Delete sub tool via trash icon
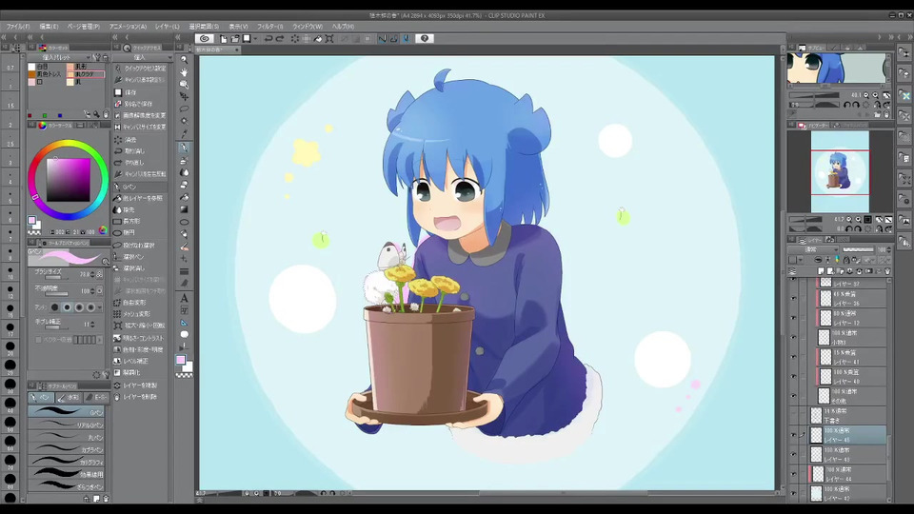Viewport: 914px width, 514px height. pyautogui.click(x=106, y=499)
